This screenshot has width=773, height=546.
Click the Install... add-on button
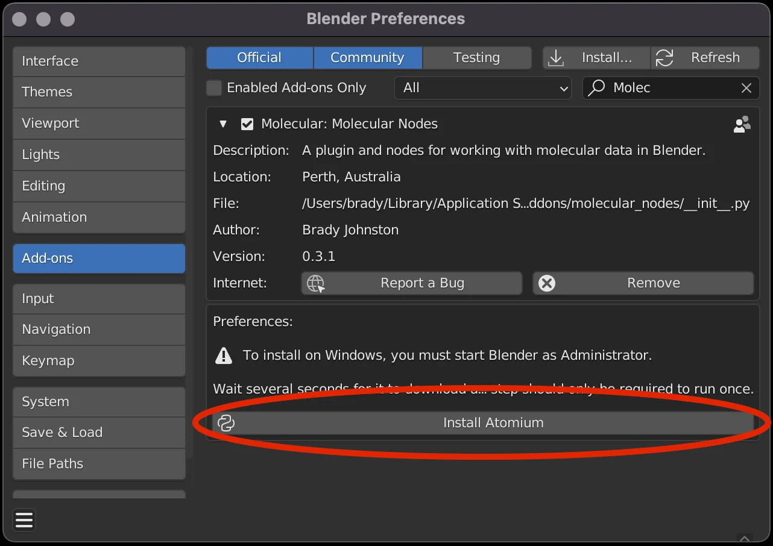click(596, 58)
